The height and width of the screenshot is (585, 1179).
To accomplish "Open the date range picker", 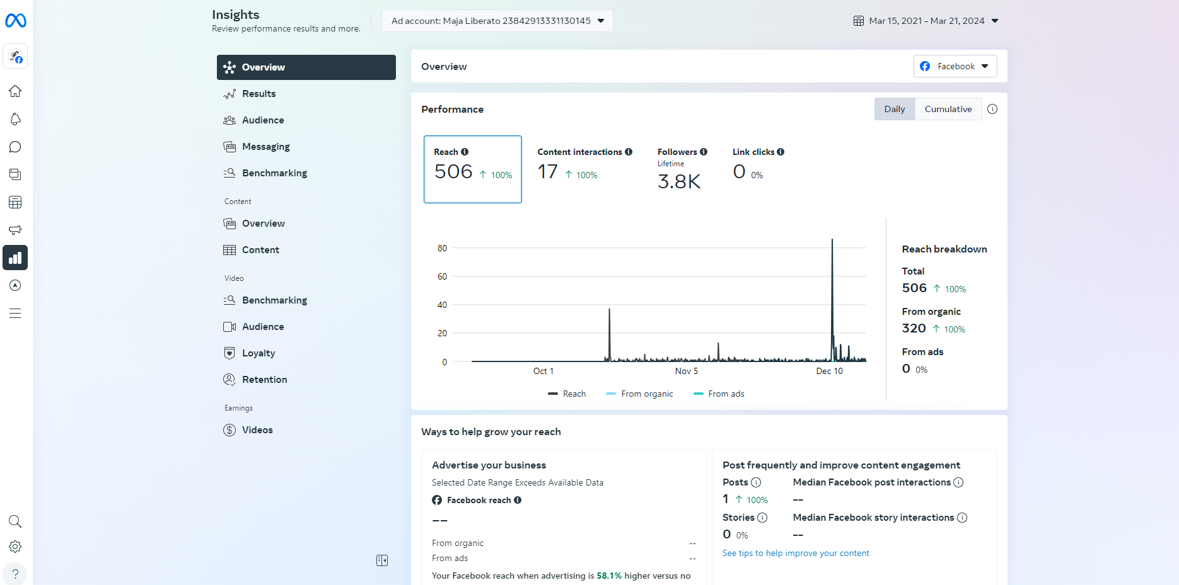I will click(x=926, y=21).
